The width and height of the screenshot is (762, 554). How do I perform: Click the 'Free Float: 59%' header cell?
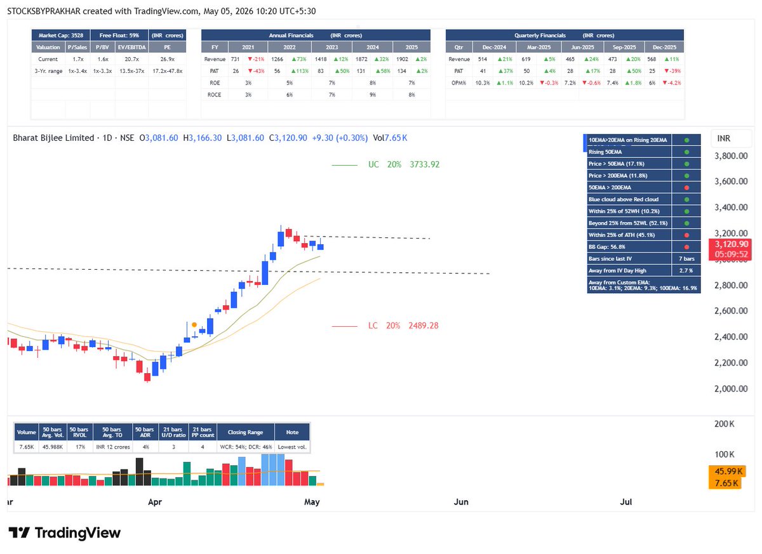tap(119, 36)
